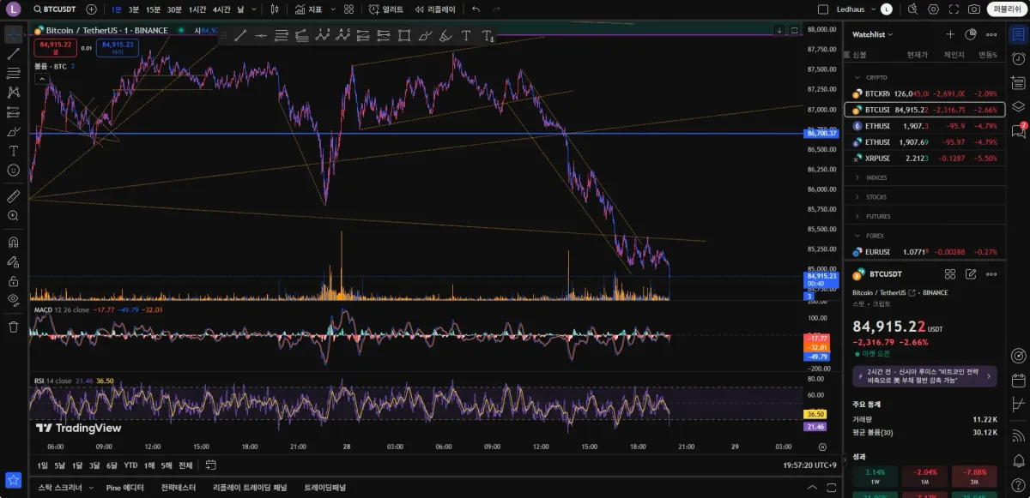Screen dimensions: 1030x498
Task: Enter fullscreen mode with the fullscreen icon
Action: click(953, 9)
